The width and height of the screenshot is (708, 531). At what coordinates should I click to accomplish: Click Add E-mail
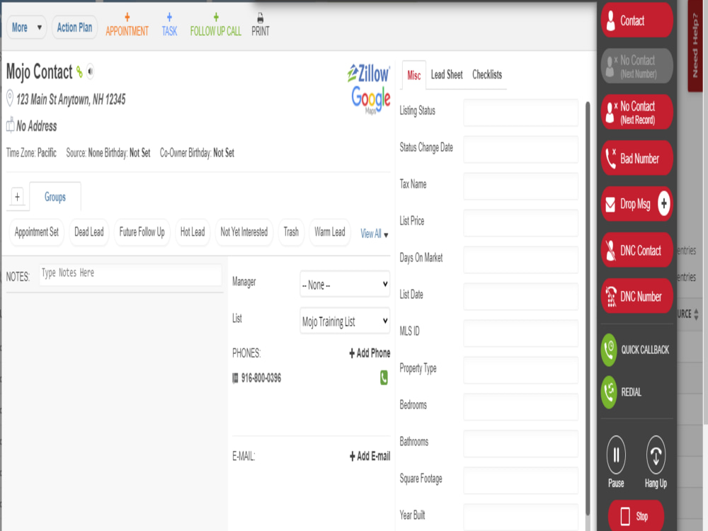tap(370, 456)
